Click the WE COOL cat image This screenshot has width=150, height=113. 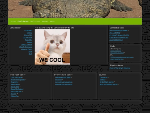[x=52, y=47]
